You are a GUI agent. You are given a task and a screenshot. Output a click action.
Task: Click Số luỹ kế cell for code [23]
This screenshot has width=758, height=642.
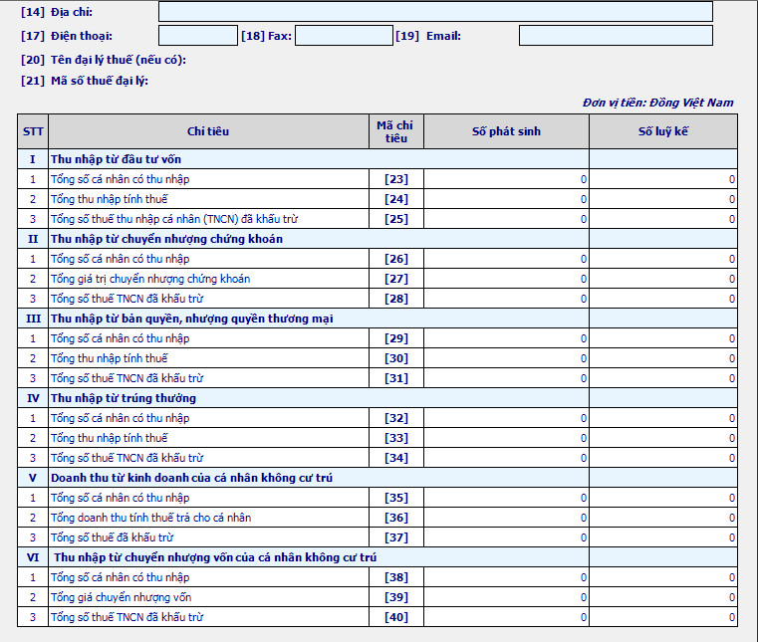point(663,179)
